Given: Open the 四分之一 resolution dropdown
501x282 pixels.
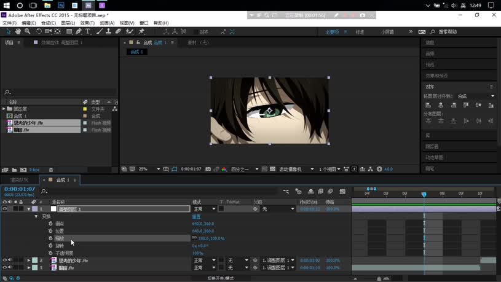Looking at the screenshot, I should pyautogui.click(x=245, y=169).
